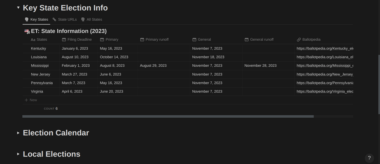Open Kentucky's Ballotpedia link

coord(324,48)
